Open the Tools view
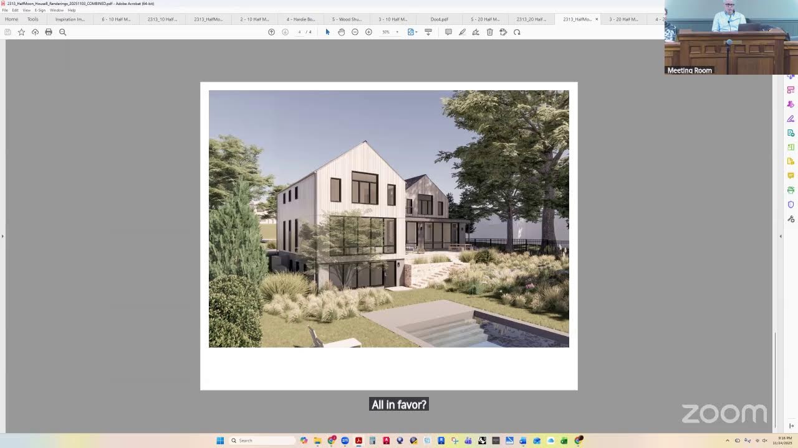 (x=32, y=19)
